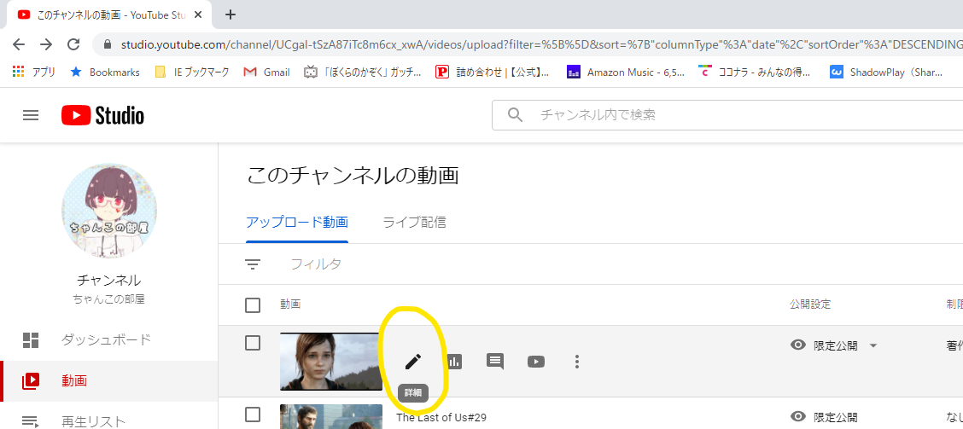Click the View on YouTube play icon
Image resolution: width=963 pixels, height=429 pixels.
pos(536,362)
